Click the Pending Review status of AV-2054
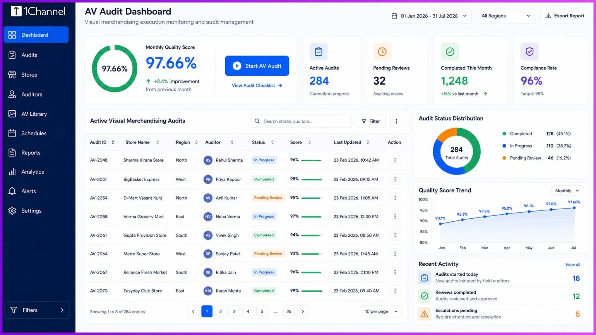The width and height of the screenshot is (596, 335). pyautogui.click(x=268, y=198)
